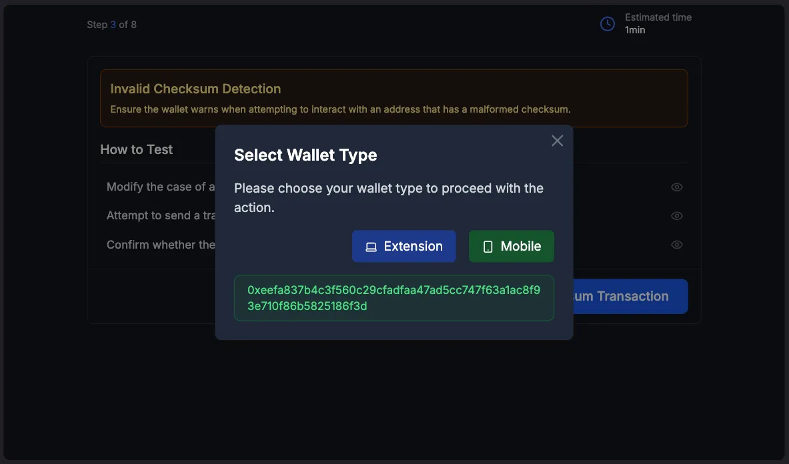Expand the How to Test section
Image resolution: width=789 pixels, height=464 pixels.
(x=136, y=149)
